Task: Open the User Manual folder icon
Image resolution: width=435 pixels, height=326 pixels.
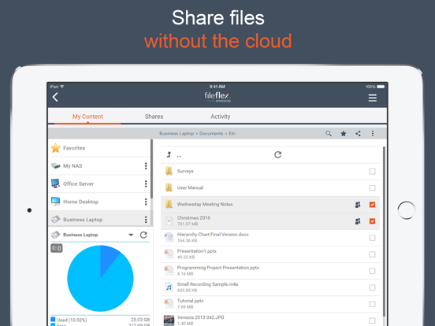Action: click(169, 187)
